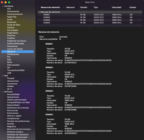
Task: Select SAS in sidebar
Action: point(9,60)
